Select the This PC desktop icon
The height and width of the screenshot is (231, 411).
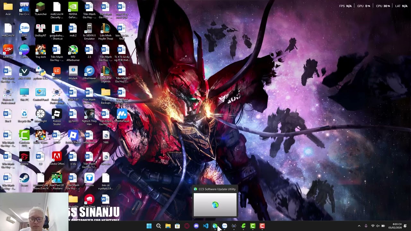(24, 94)
